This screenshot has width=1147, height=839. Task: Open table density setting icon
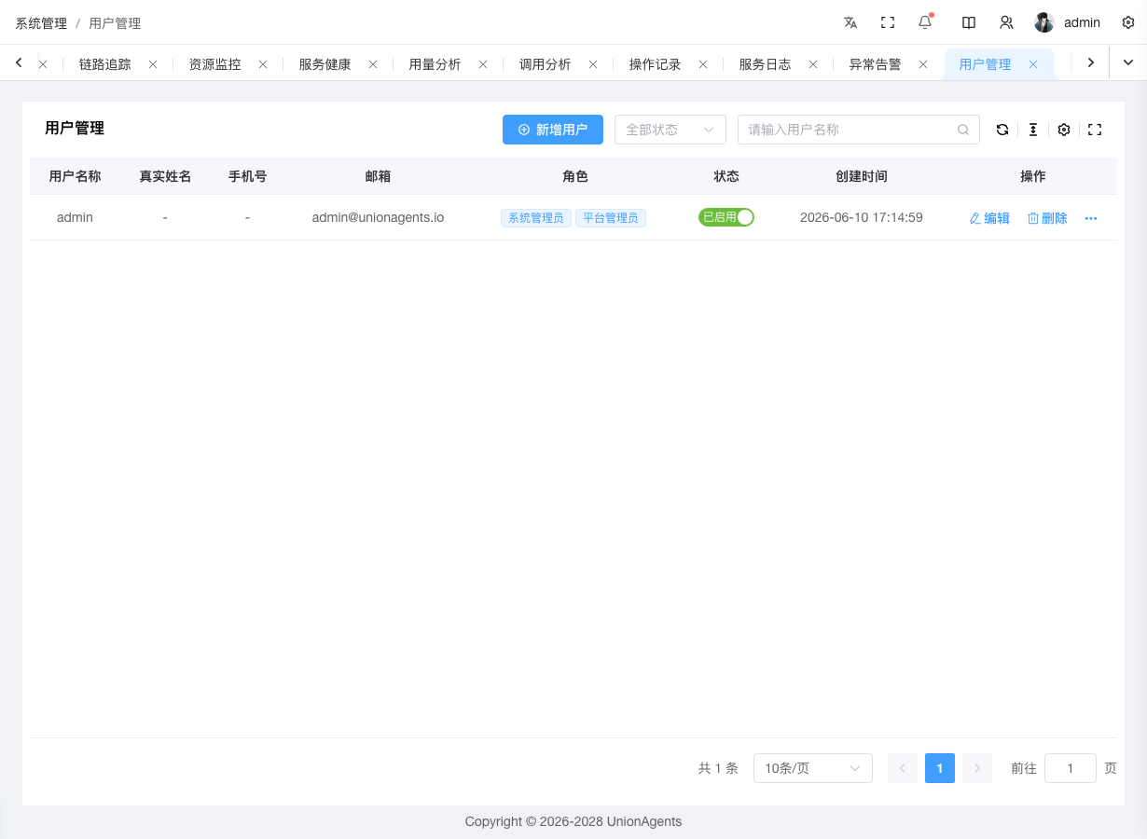1033,130
